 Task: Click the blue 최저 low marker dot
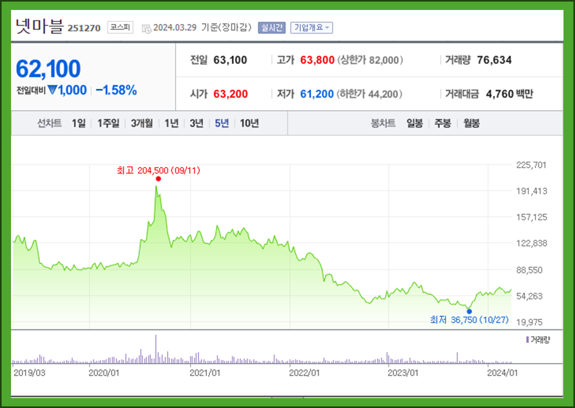click(470, 312)
